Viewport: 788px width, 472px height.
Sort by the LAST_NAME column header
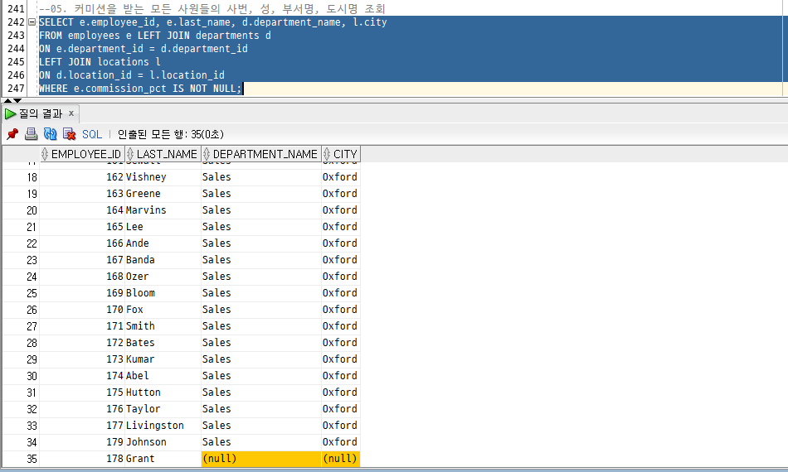pos(163,154)
